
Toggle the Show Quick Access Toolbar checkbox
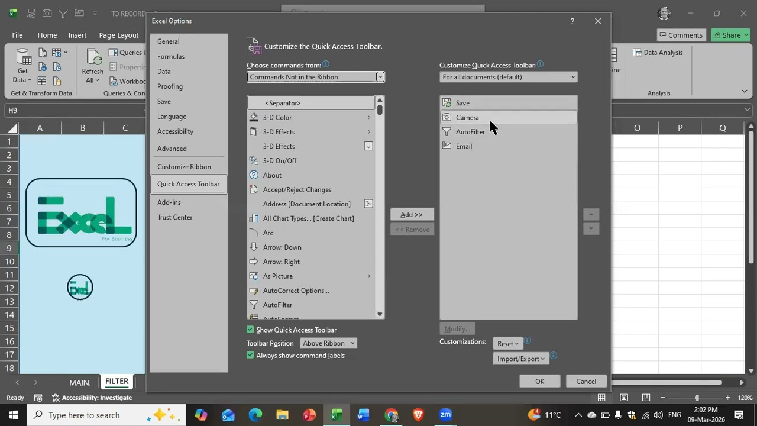pyautogui.click(x=250, y=330)
